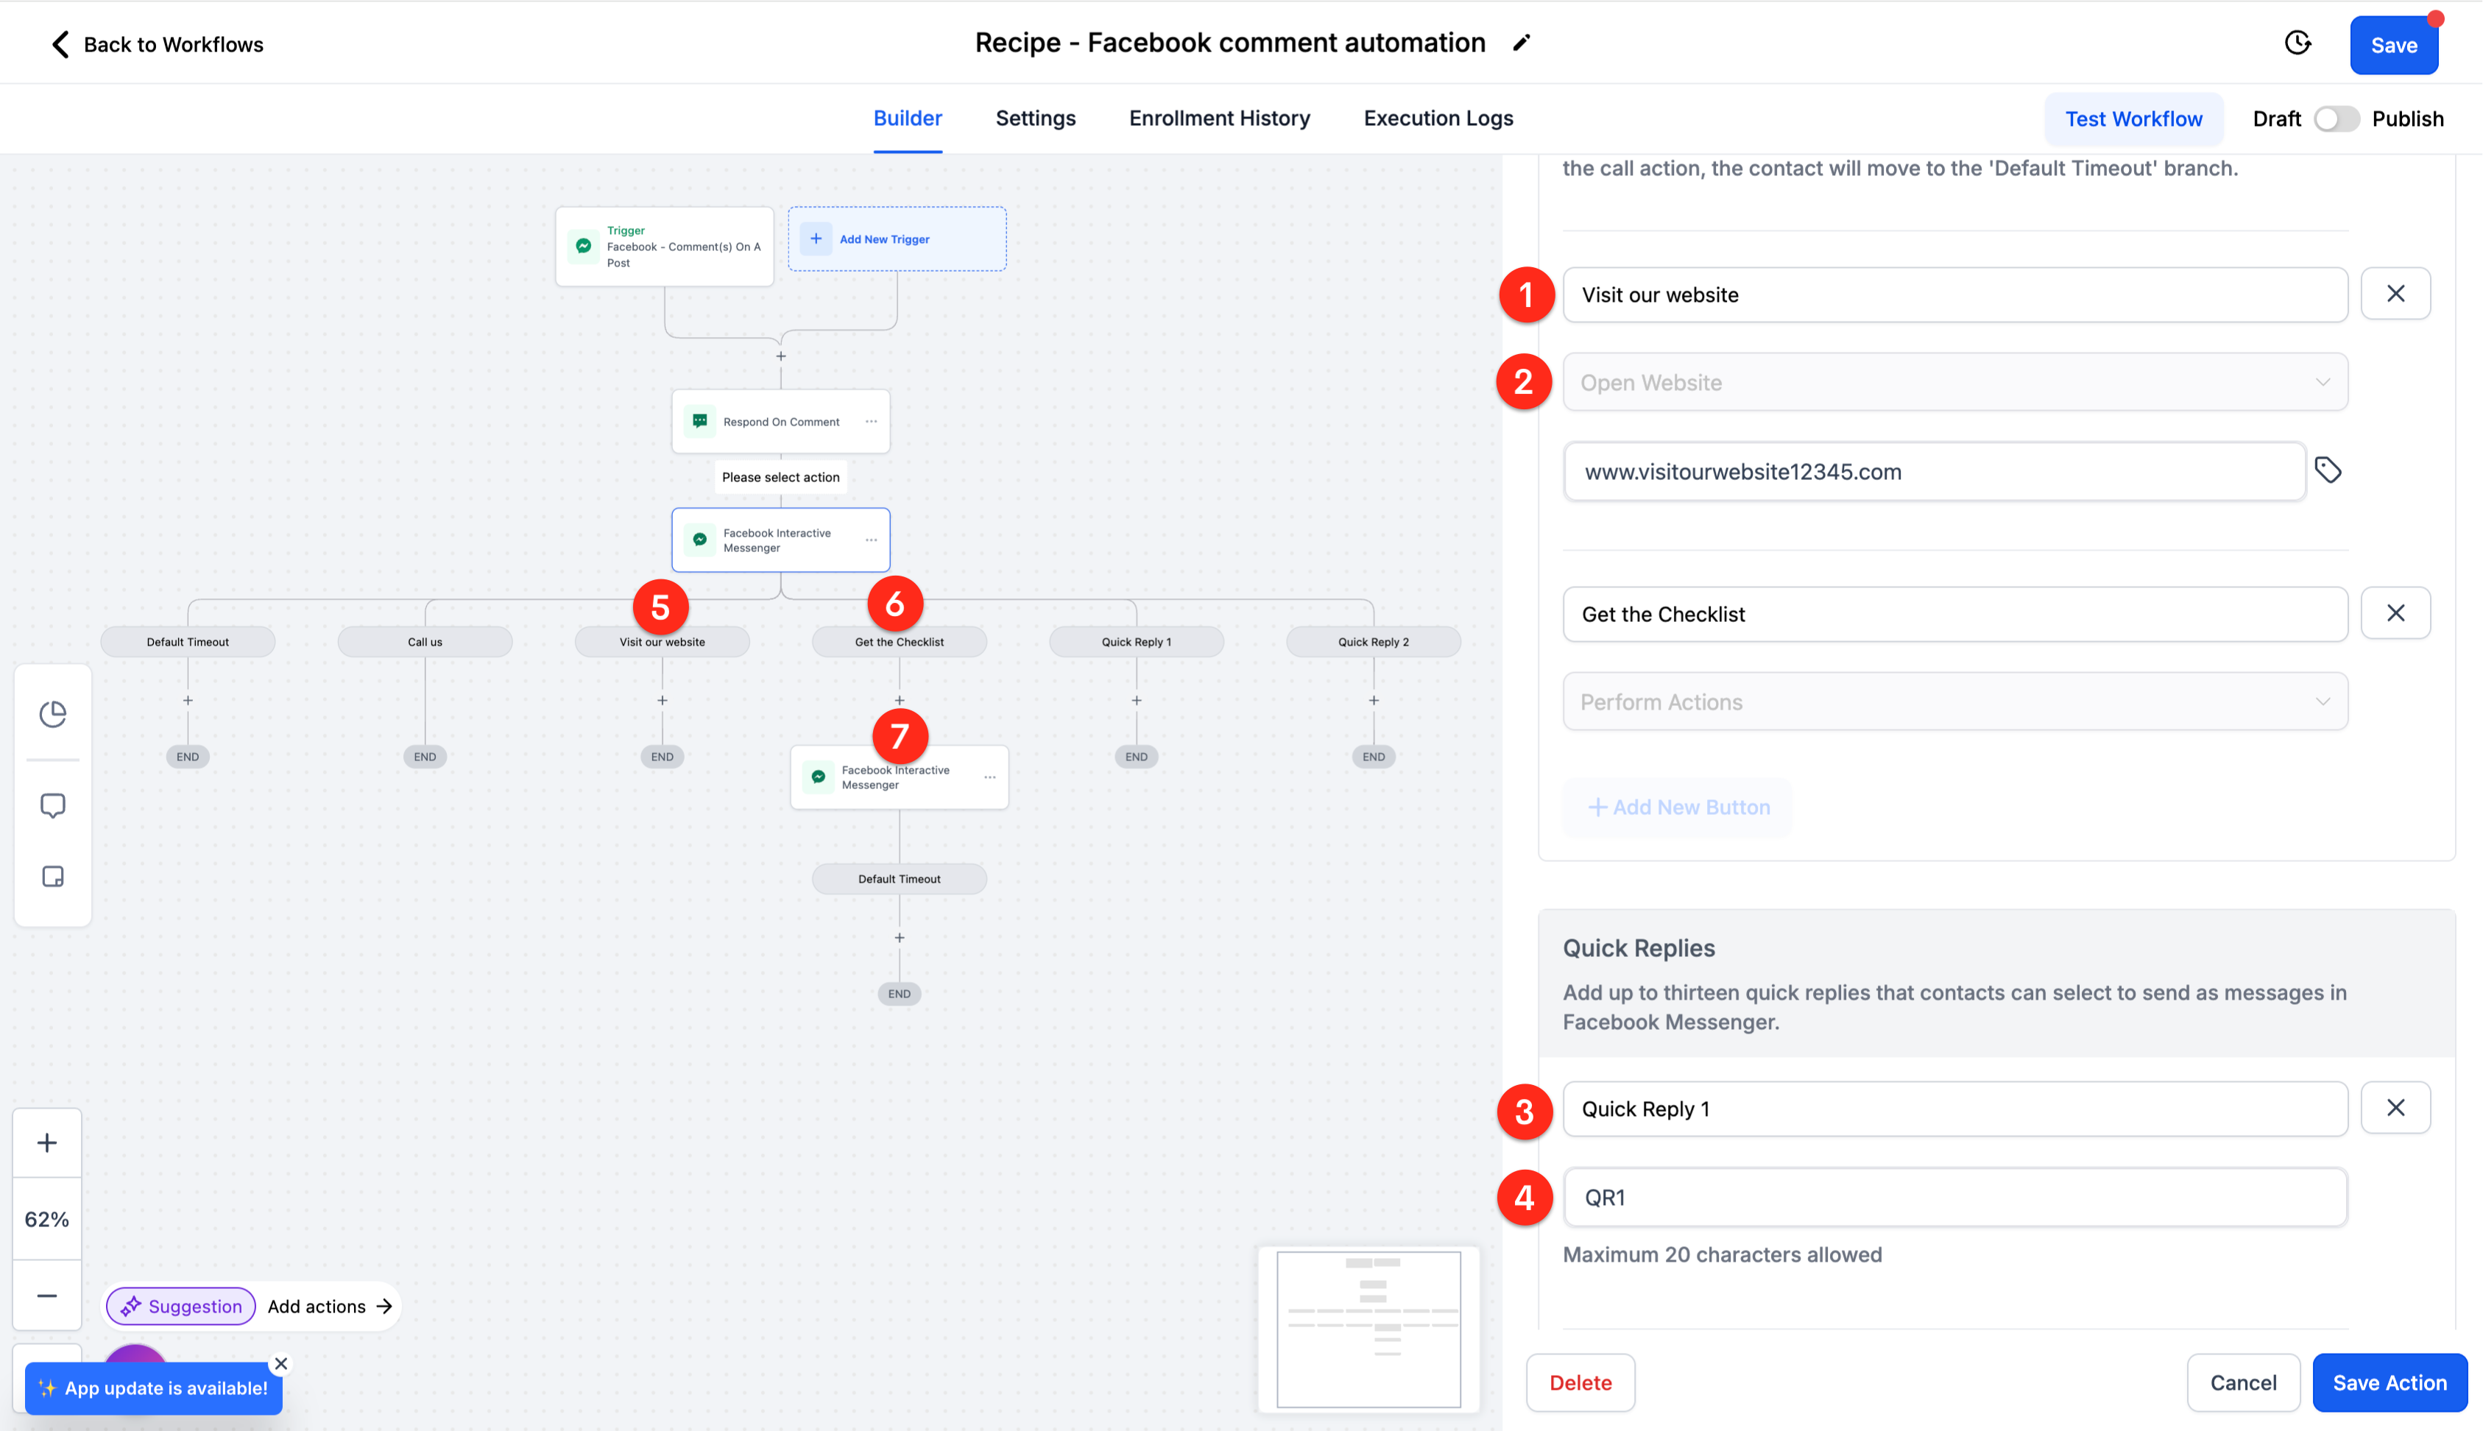Click the tag icon beside website URL
2483x1431 pixels.
(x=2328, y=471)
